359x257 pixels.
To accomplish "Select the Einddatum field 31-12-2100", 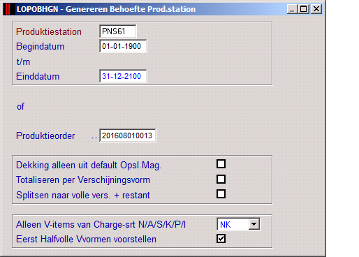I will [123, 76].
